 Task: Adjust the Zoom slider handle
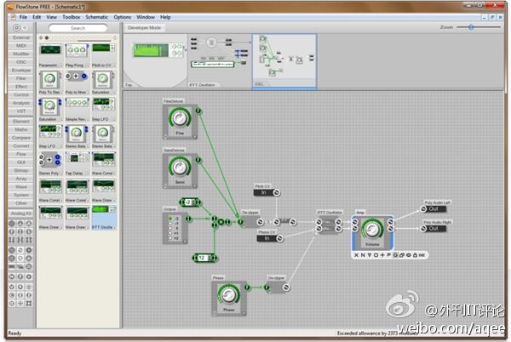pos(471,27)
